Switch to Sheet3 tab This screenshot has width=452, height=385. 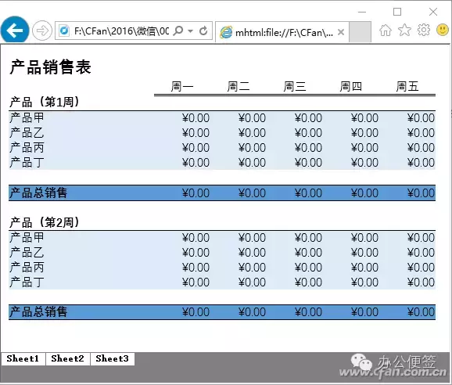[x=113, y=358]
